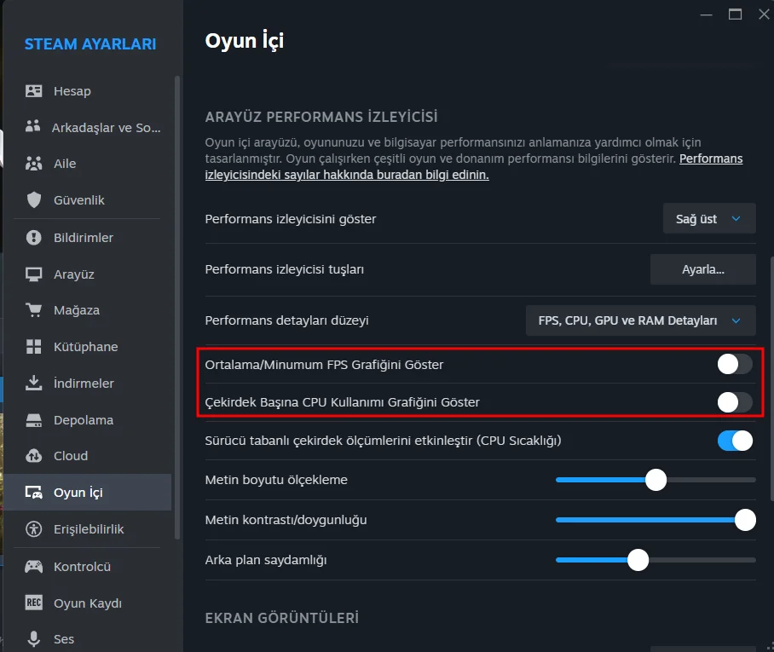
Task: Close the Steam settings window
Action: coord(764,14)
